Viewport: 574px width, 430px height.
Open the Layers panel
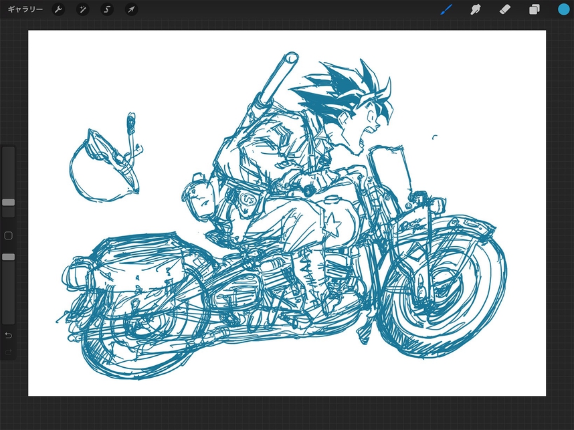coord(535,9)
